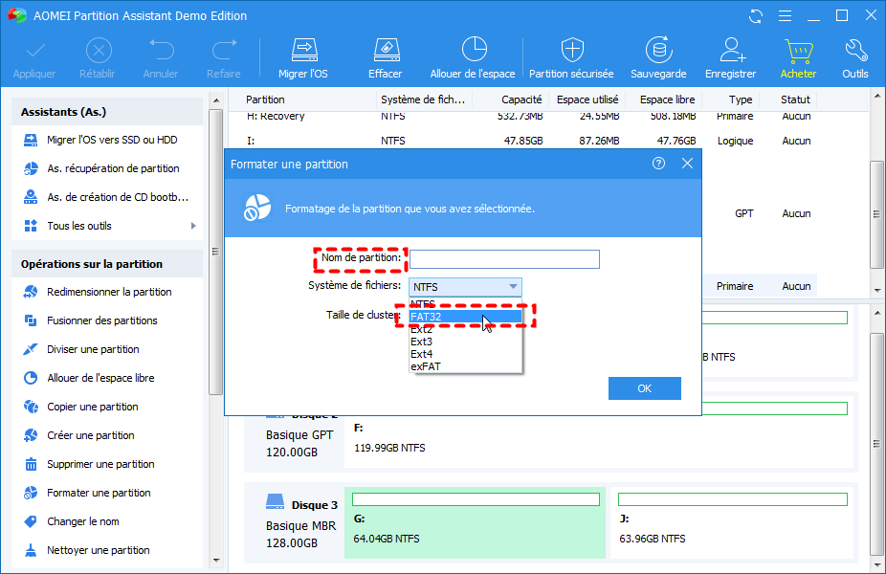Sort by Espace utilisé column header

pyautogui.click(x=587, y=99)
